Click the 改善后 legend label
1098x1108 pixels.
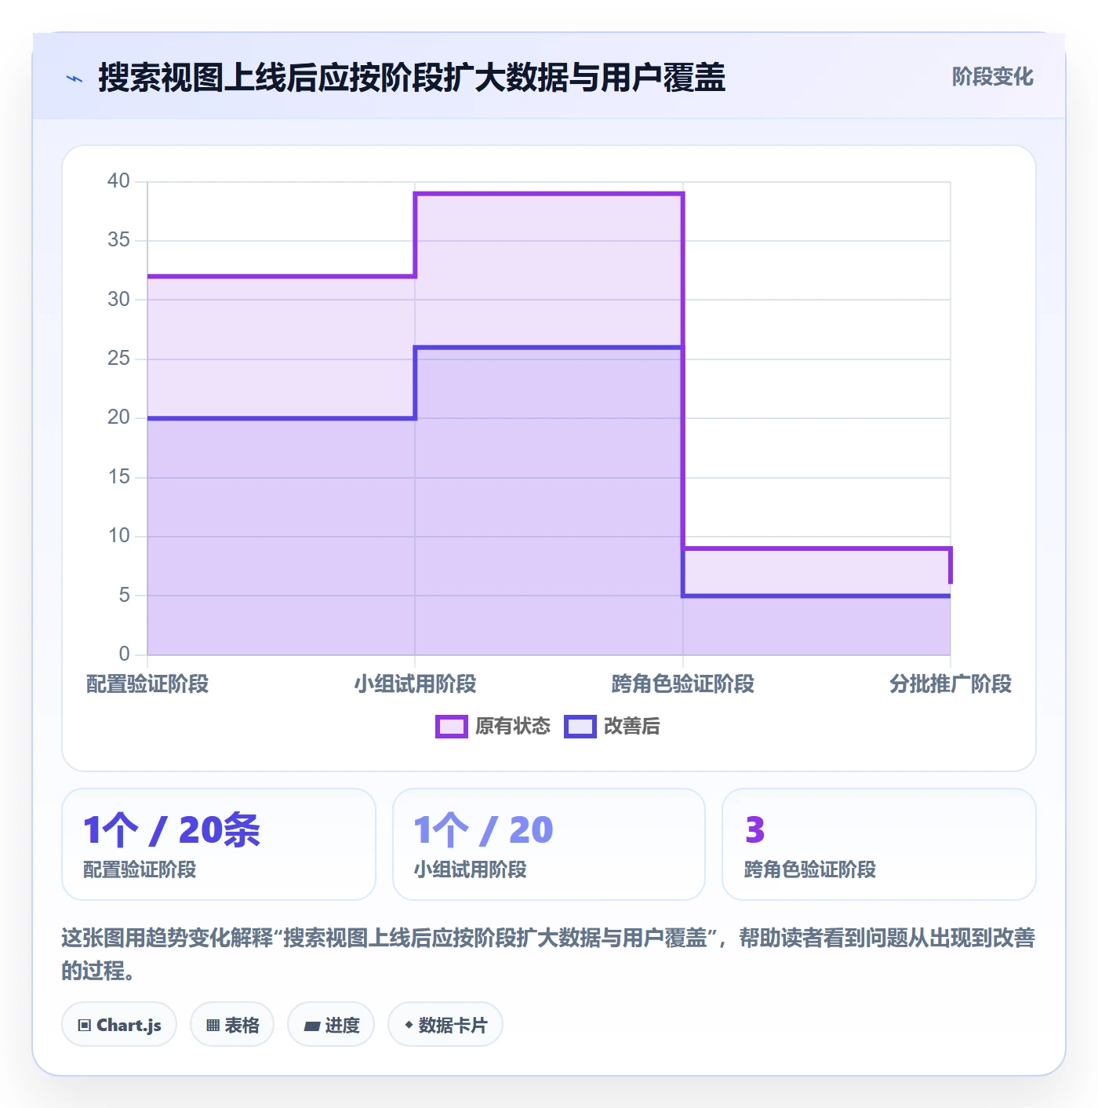click(x=631, y=727)
